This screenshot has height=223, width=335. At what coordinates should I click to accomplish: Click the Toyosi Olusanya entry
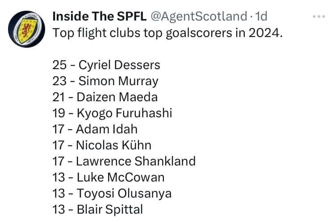(112, 194)
